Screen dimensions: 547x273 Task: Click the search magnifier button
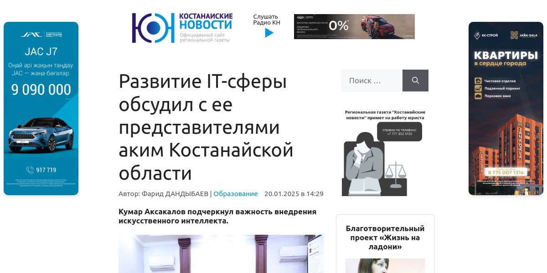tap(415, 81)
